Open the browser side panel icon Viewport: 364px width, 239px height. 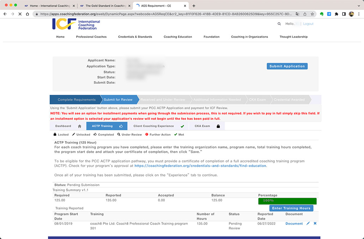pos(344,14)
